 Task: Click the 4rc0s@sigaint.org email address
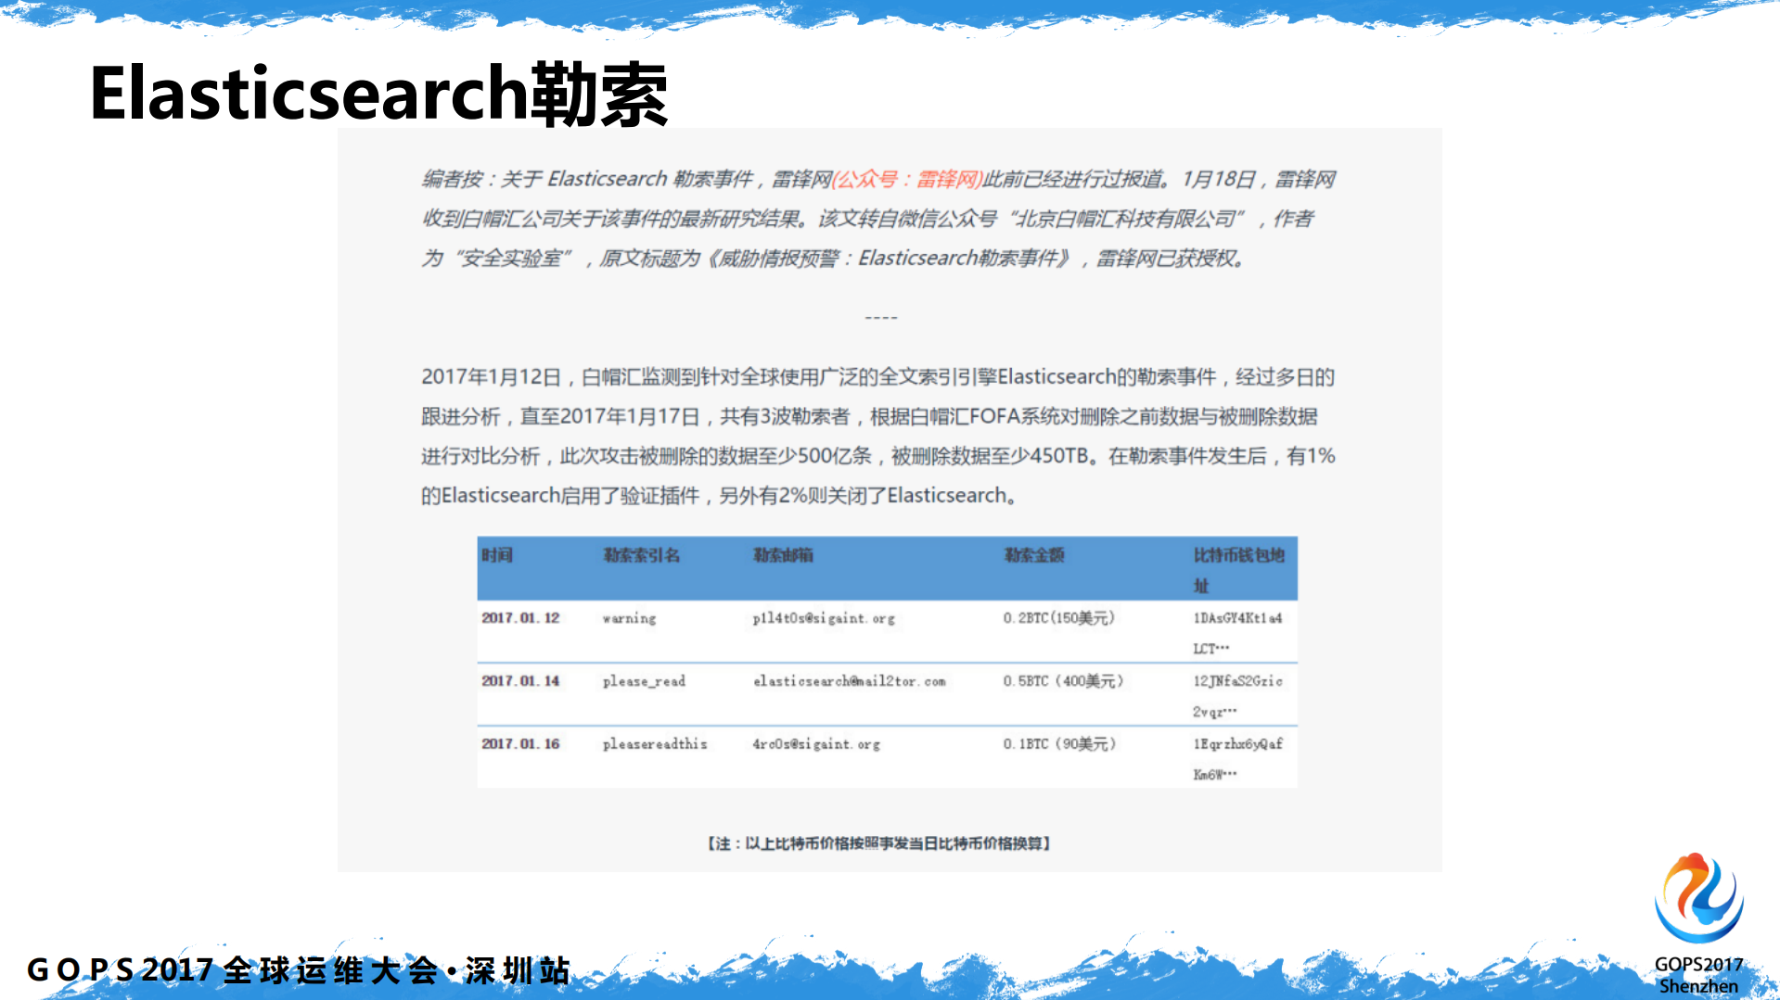[816, 743]
